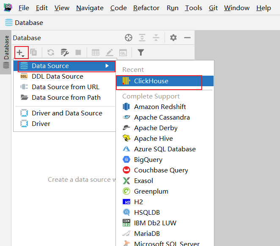Select HSQLDB data source
Screen dimensions: 280x246
pos(165,213)
